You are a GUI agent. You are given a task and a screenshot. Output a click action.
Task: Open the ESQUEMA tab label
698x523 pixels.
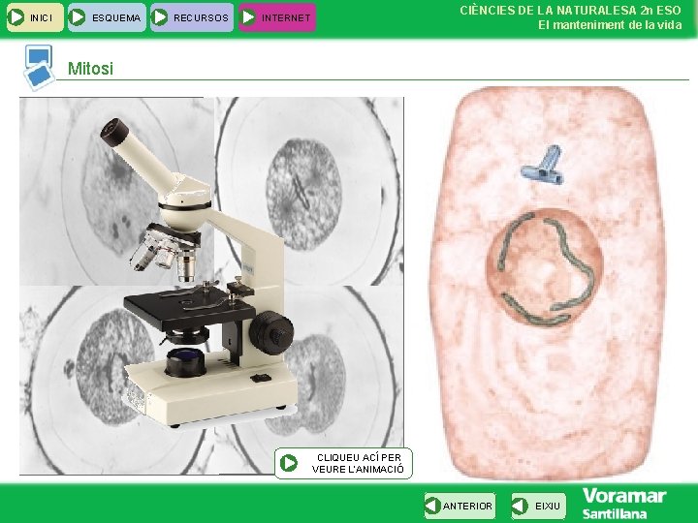pyautogui.click(x=116, y=18)
